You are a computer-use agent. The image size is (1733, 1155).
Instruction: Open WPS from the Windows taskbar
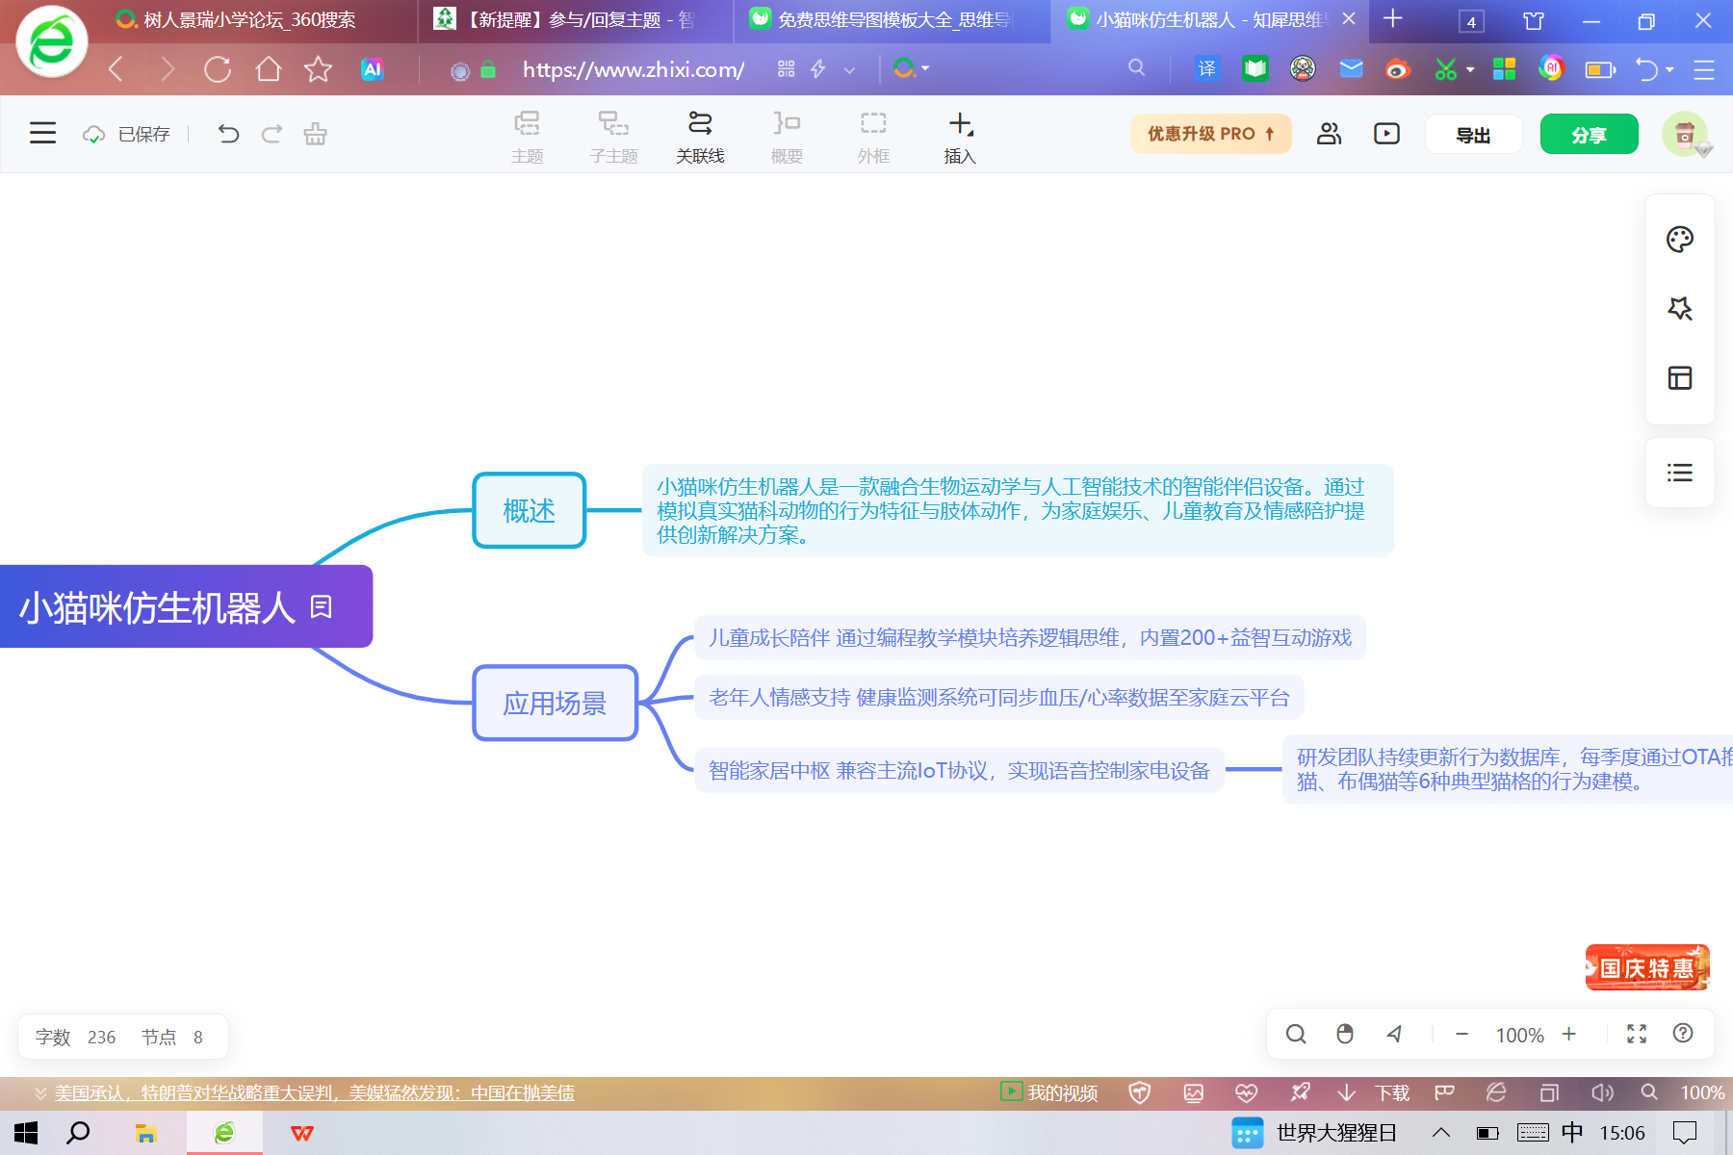301,1133
